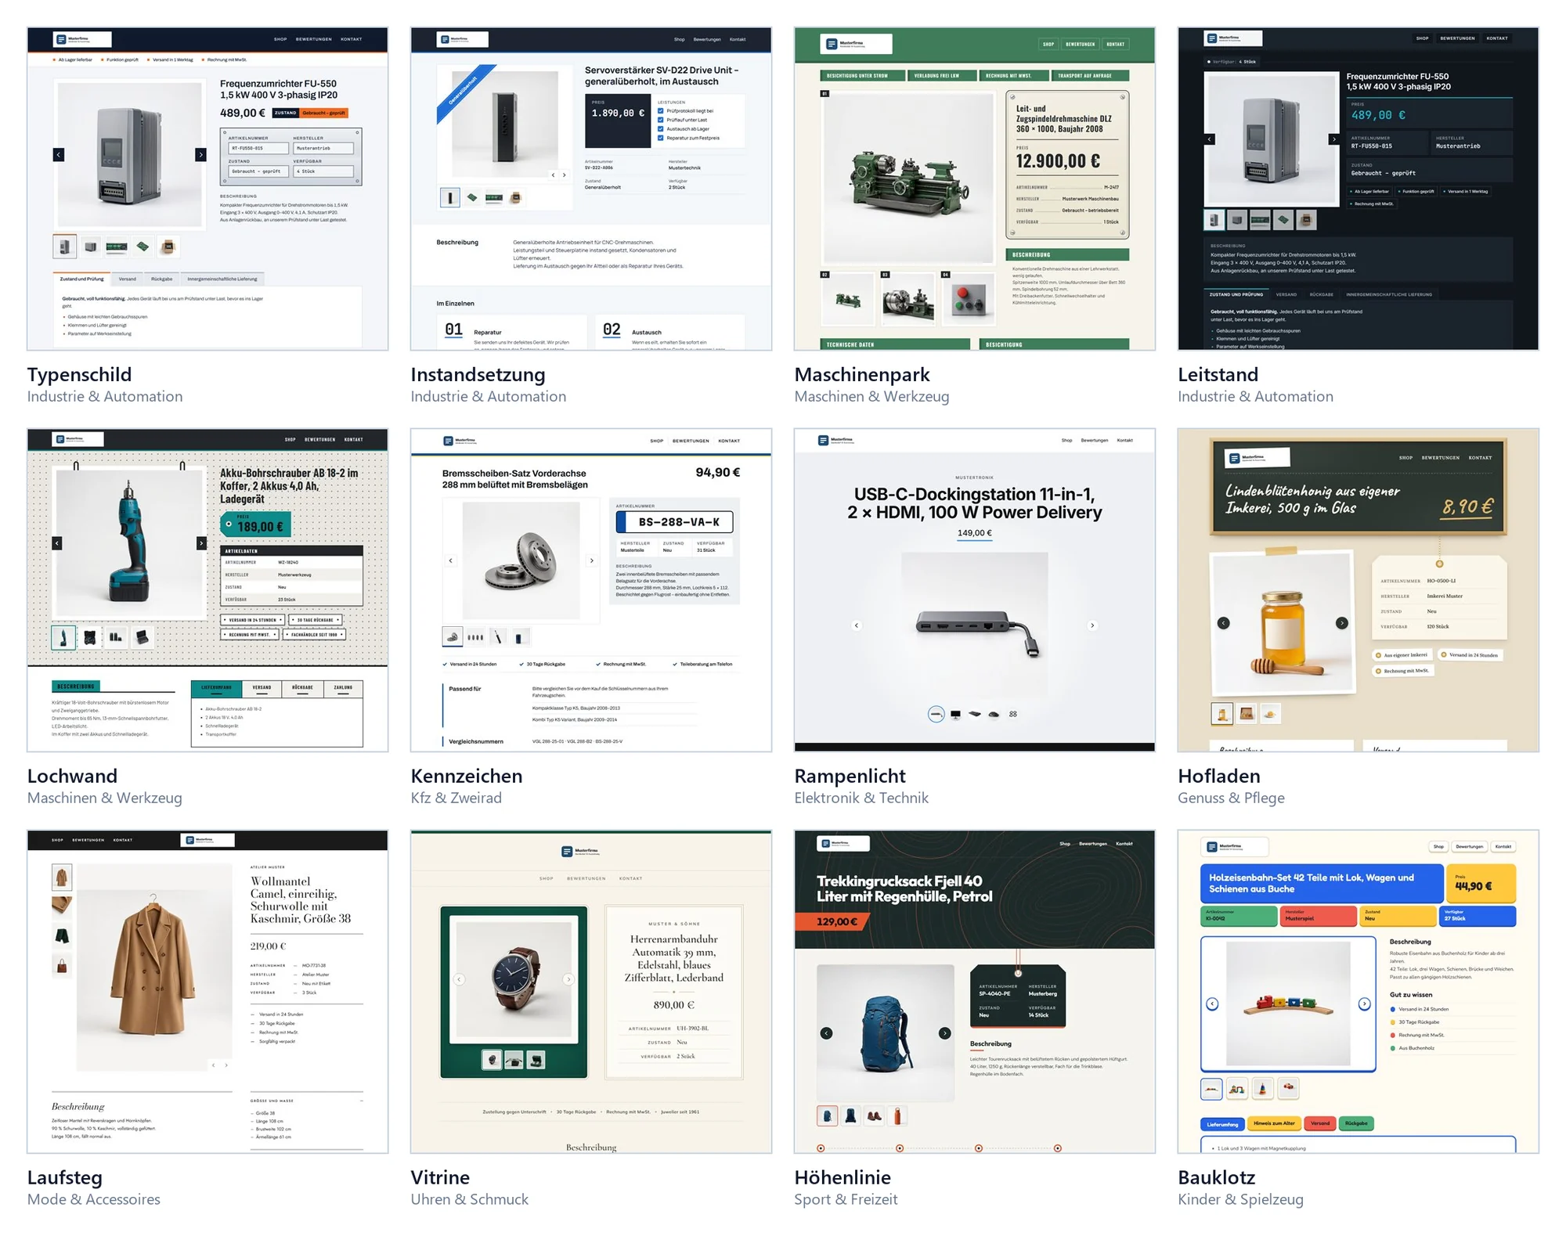Viewport: 1566px width, 1236px height.
Task: Select category 'Kinder & Spielzeug' under Bauklotz
Action: coord(1241,1200)
